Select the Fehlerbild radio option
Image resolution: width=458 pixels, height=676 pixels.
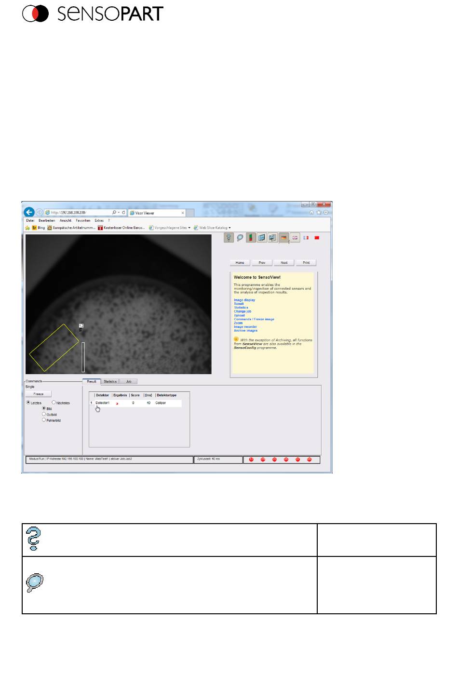click(44, 420)
